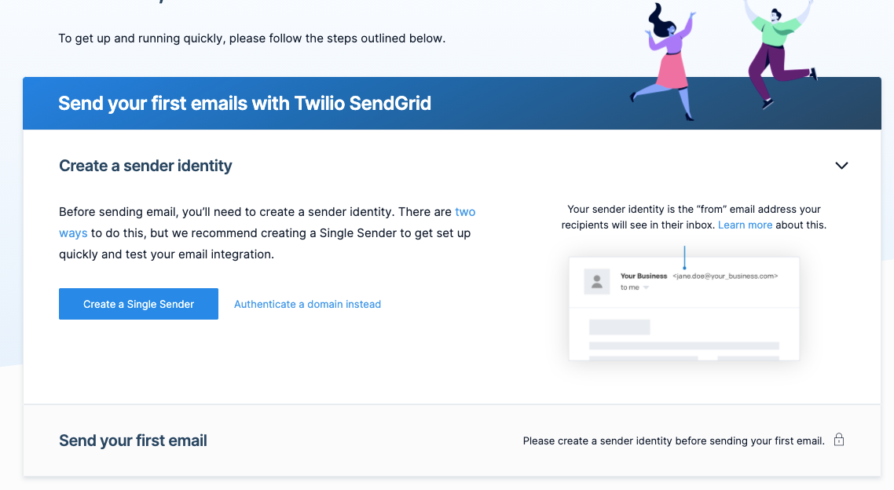Click the Your Business sender name

coord(643,276)
